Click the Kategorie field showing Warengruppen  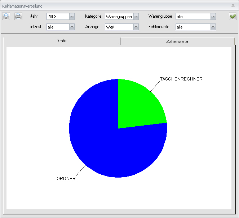click(x=119, y=16)
